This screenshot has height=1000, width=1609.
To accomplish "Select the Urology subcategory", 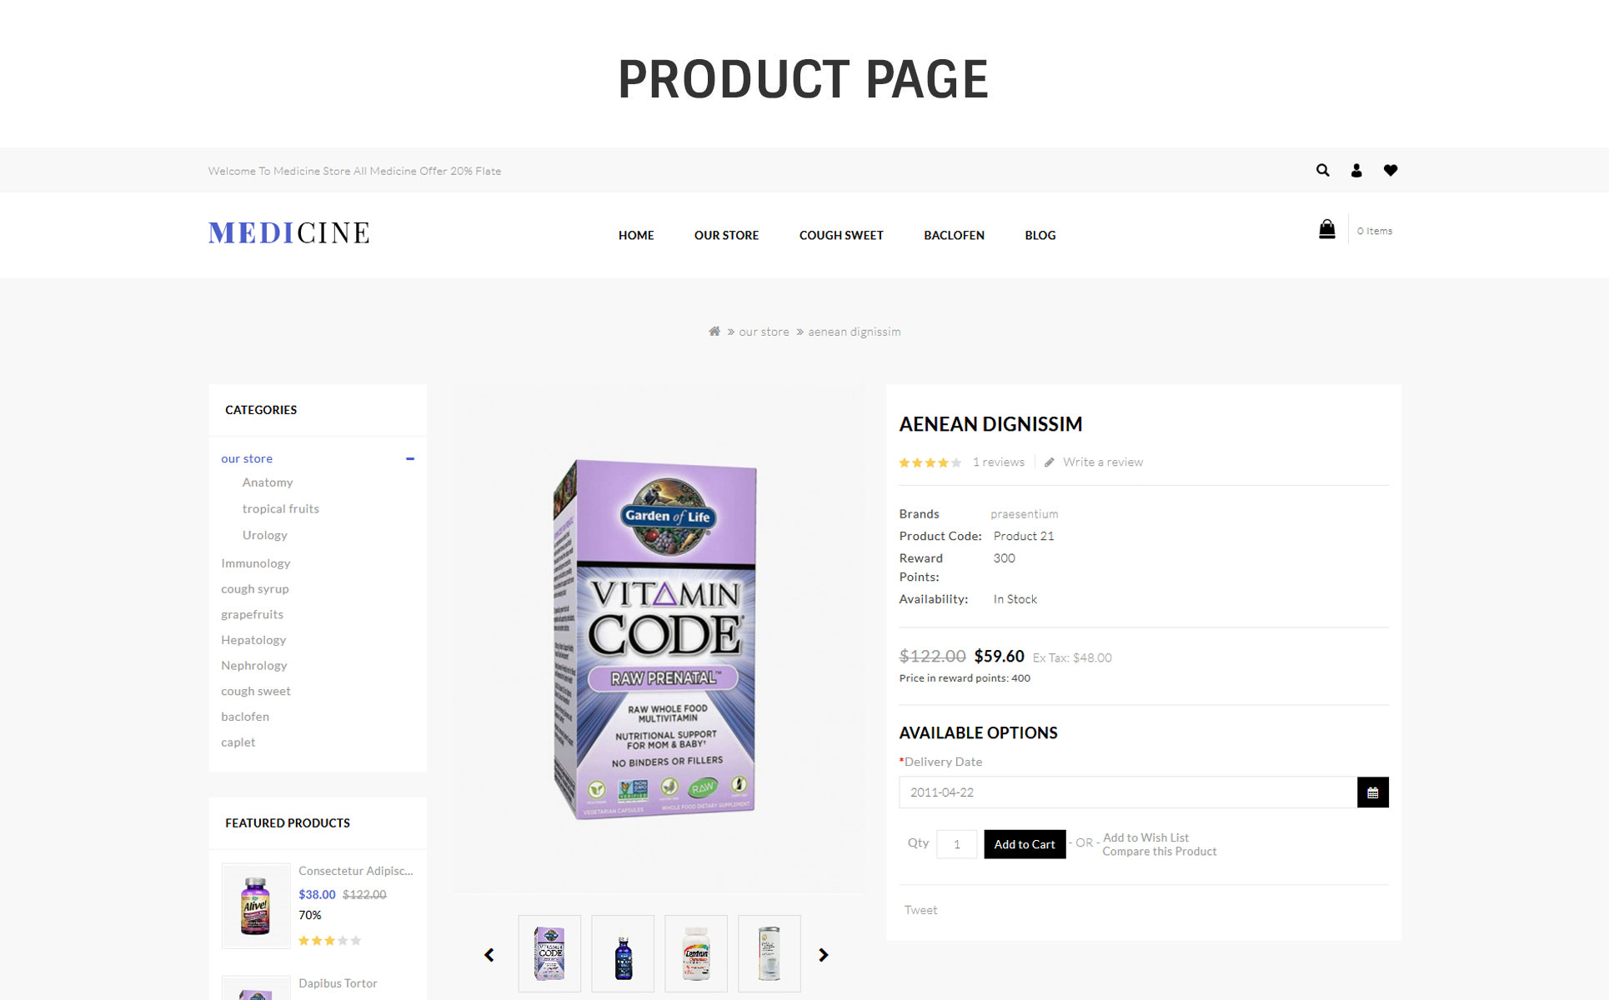I will coord(264,535).
